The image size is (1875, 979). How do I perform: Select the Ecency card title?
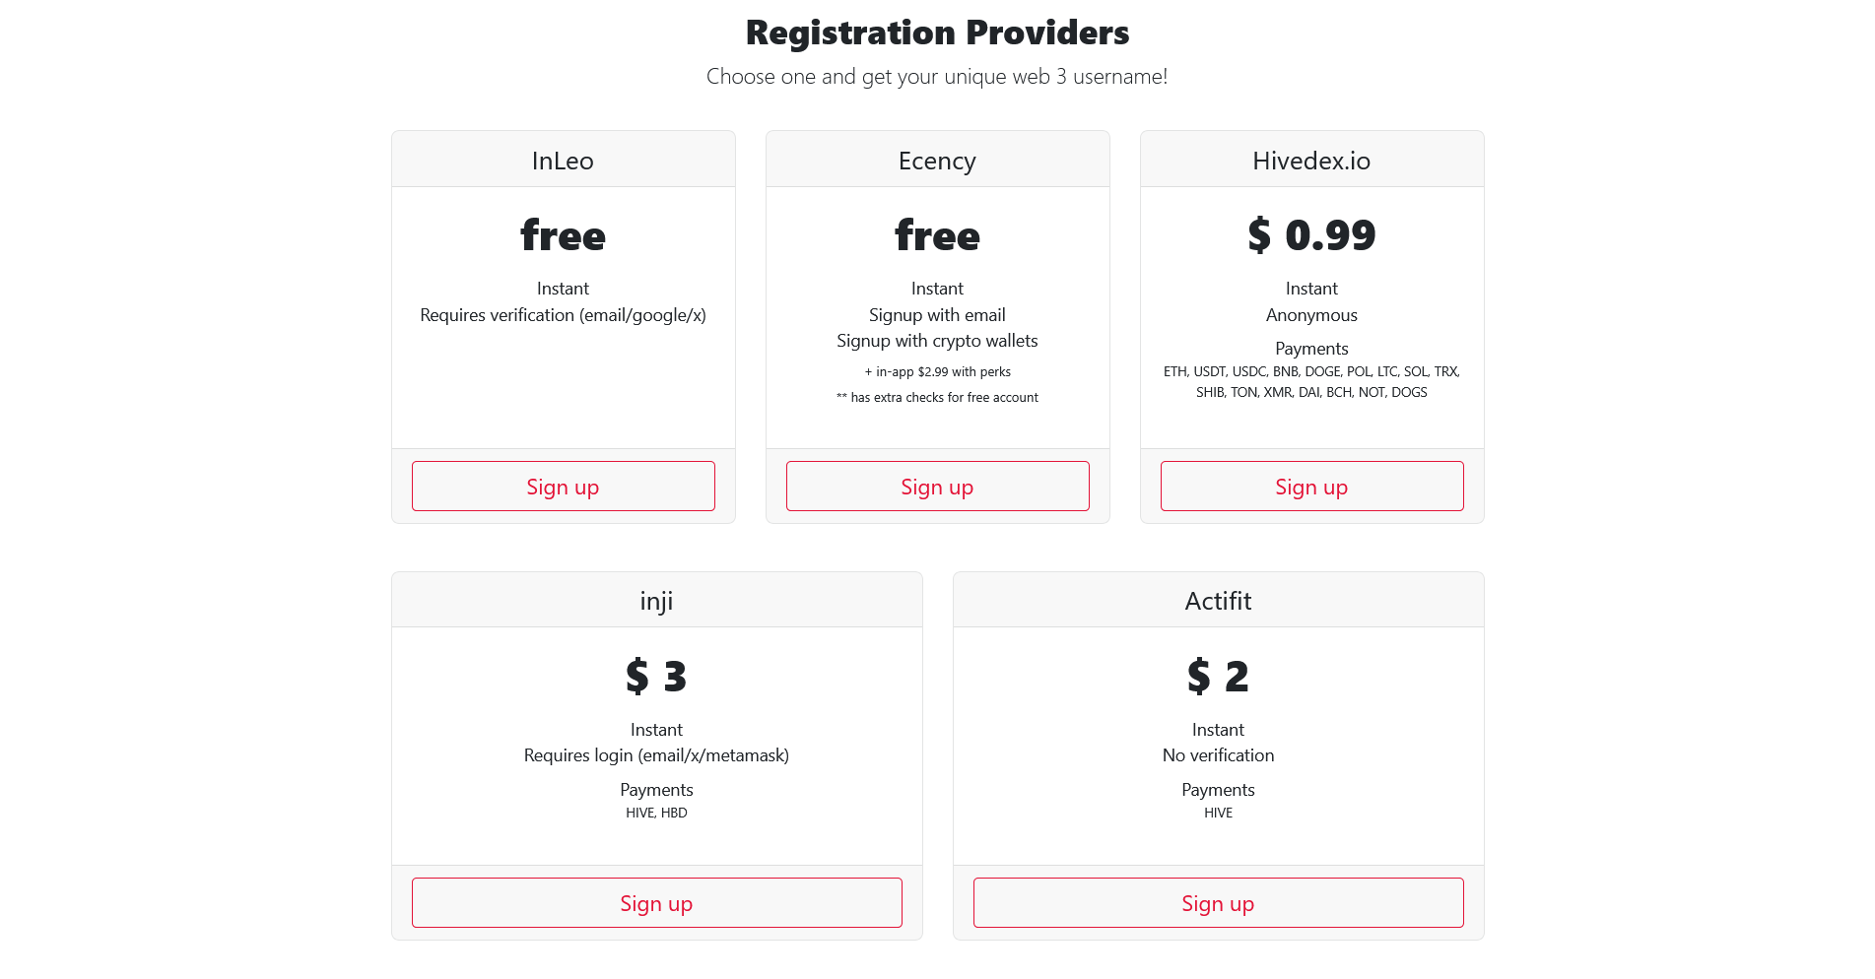(937, 161)
